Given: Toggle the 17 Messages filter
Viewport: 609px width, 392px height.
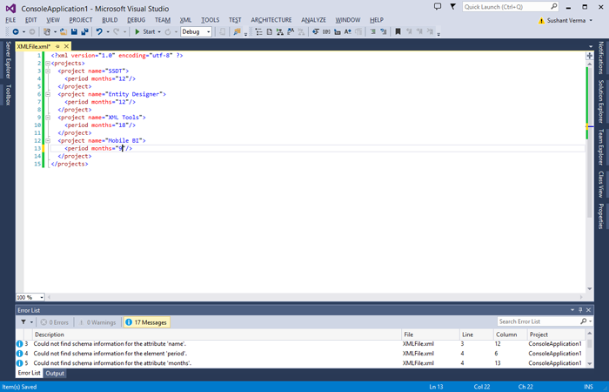Looking at the screenshot, I should [x=145, y=321].
